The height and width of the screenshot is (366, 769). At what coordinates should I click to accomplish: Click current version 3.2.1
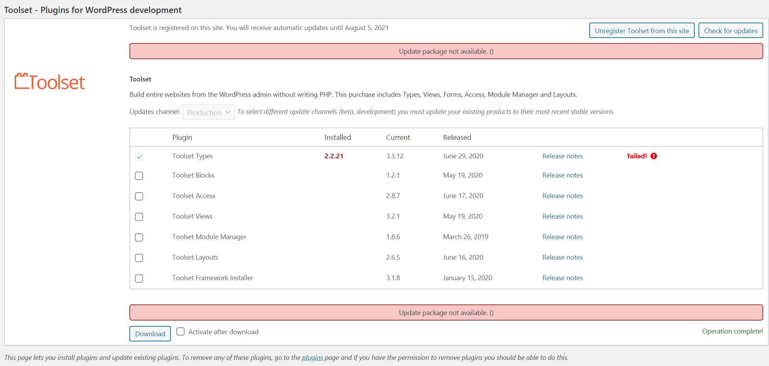click(393, 216)
